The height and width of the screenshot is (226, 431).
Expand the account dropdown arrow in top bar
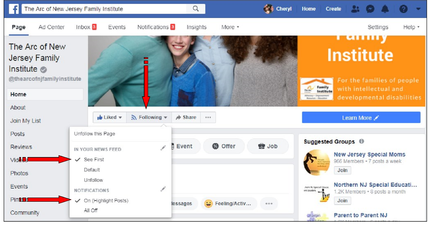(418, 9)
